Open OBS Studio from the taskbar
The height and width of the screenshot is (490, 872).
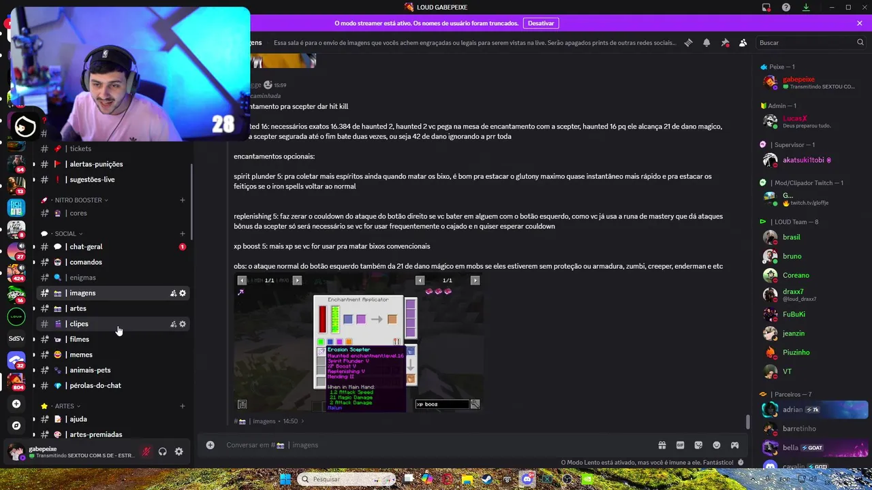coord(567,479)
